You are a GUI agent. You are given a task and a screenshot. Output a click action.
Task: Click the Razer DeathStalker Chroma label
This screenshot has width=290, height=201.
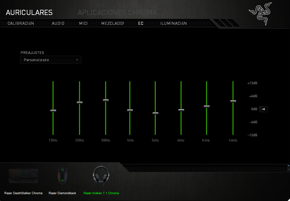23,193
